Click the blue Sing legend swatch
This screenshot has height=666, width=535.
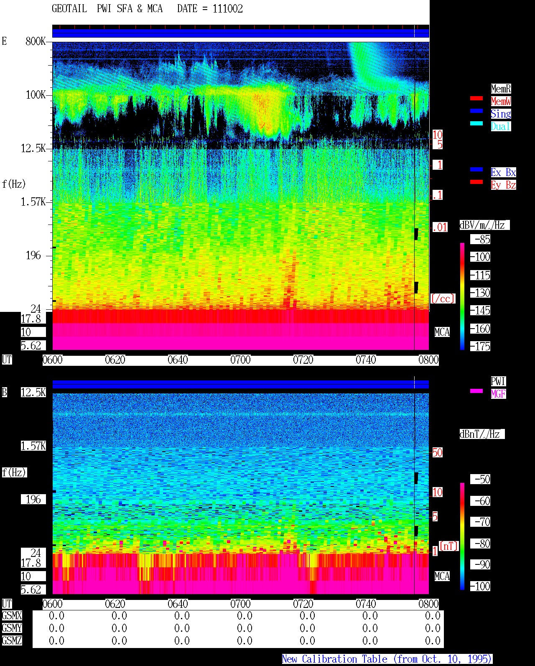tap(476, 111)
